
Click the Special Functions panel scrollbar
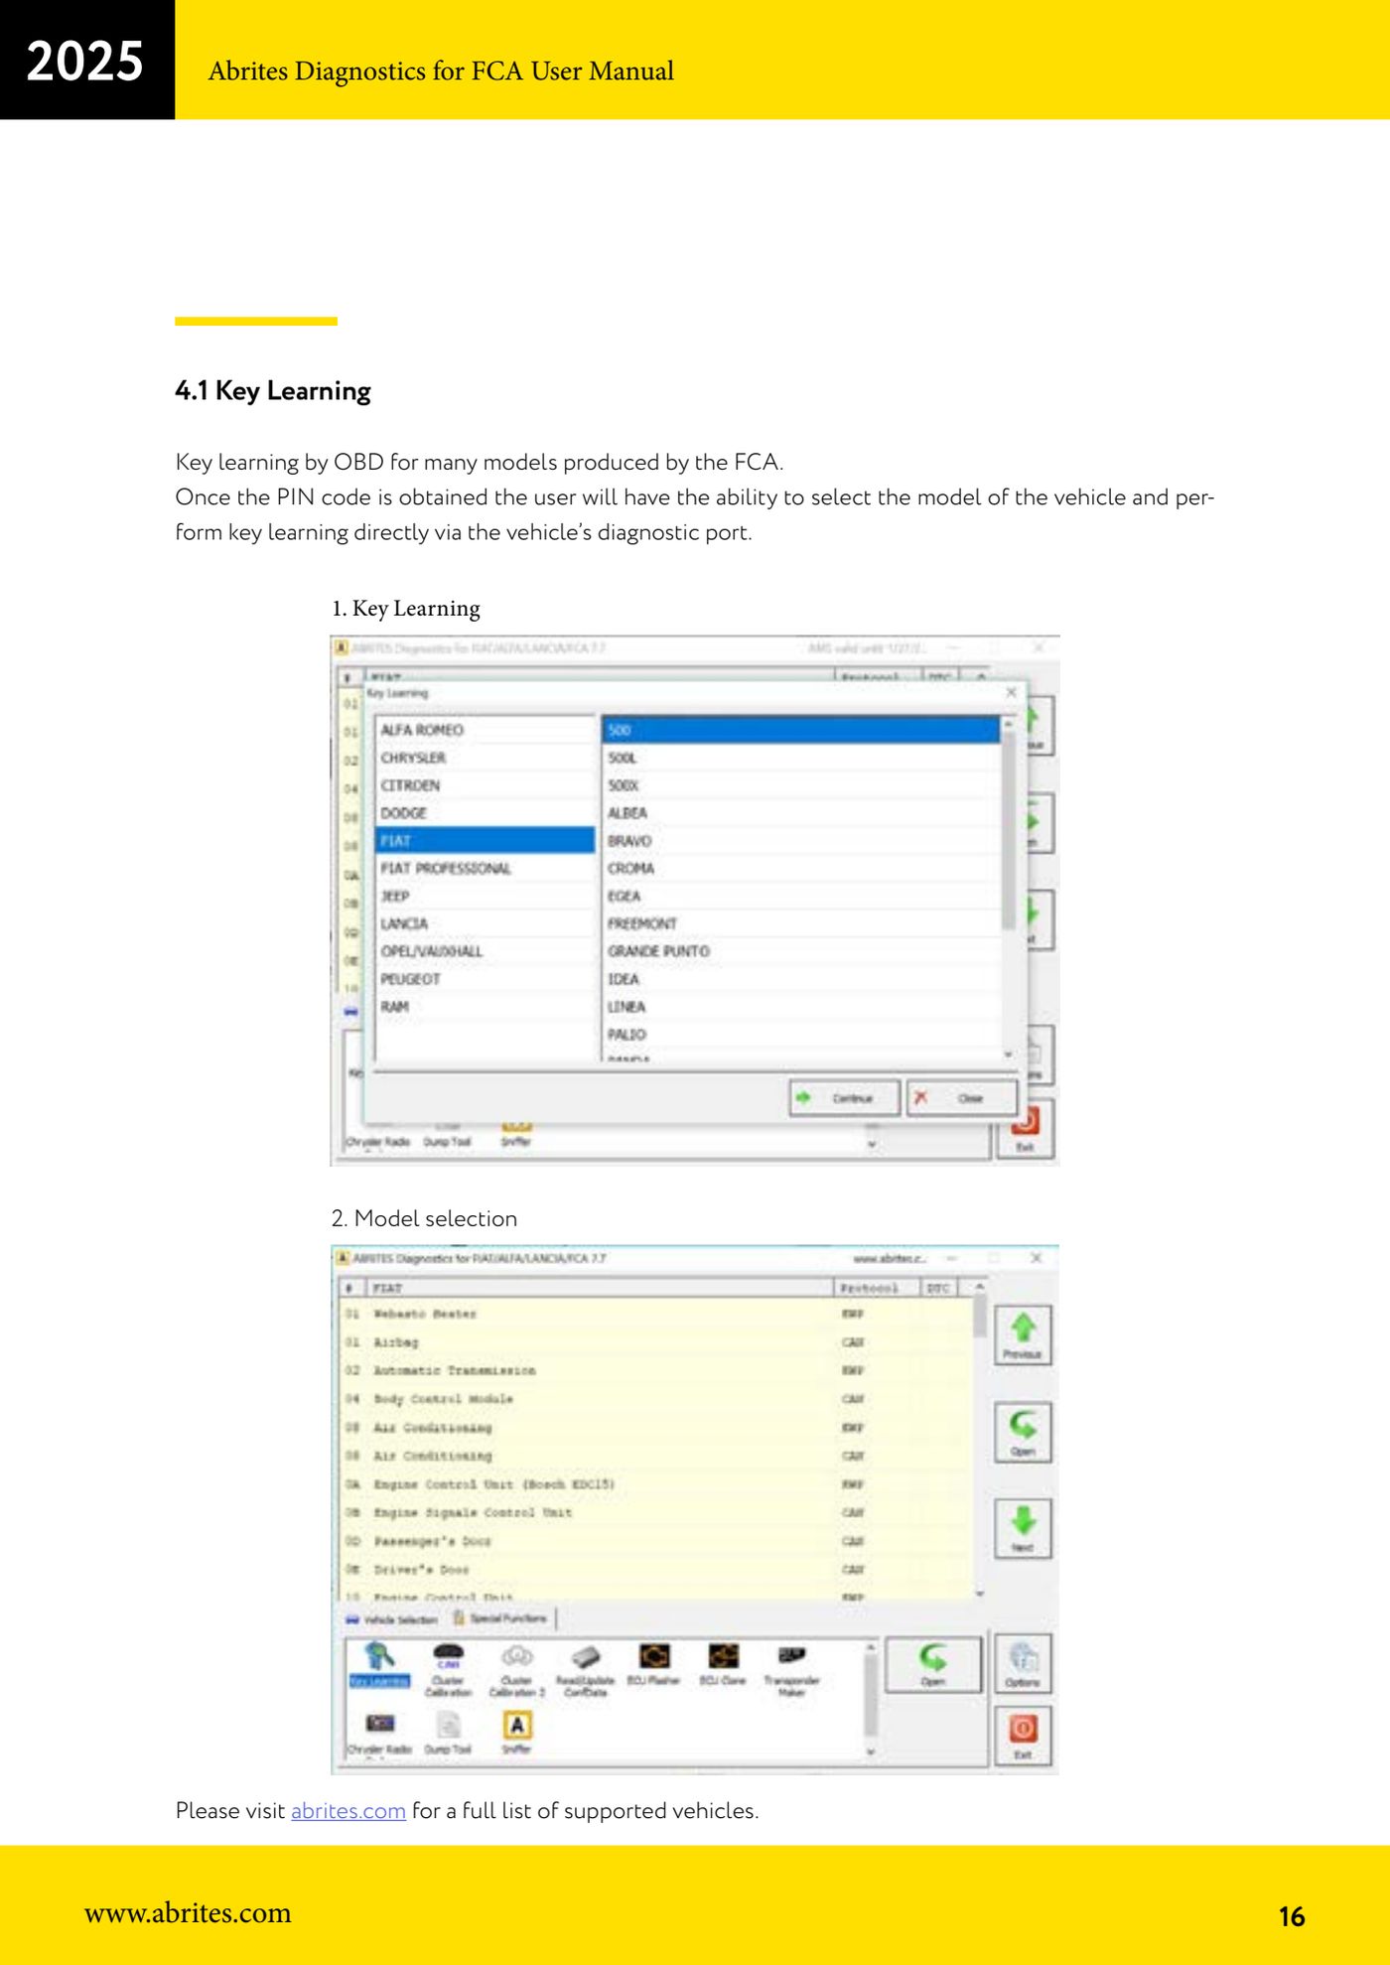coord(871,1697)
